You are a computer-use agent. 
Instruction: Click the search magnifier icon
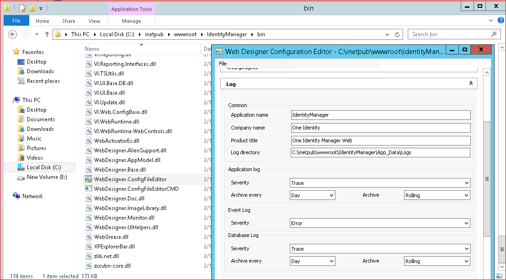click(494, 34)
